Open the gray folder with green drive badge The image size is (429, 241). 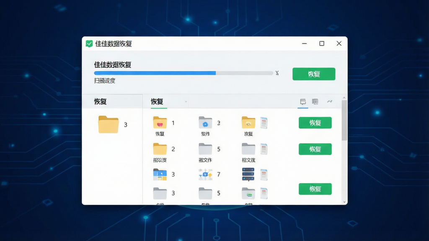pos(248,193)
